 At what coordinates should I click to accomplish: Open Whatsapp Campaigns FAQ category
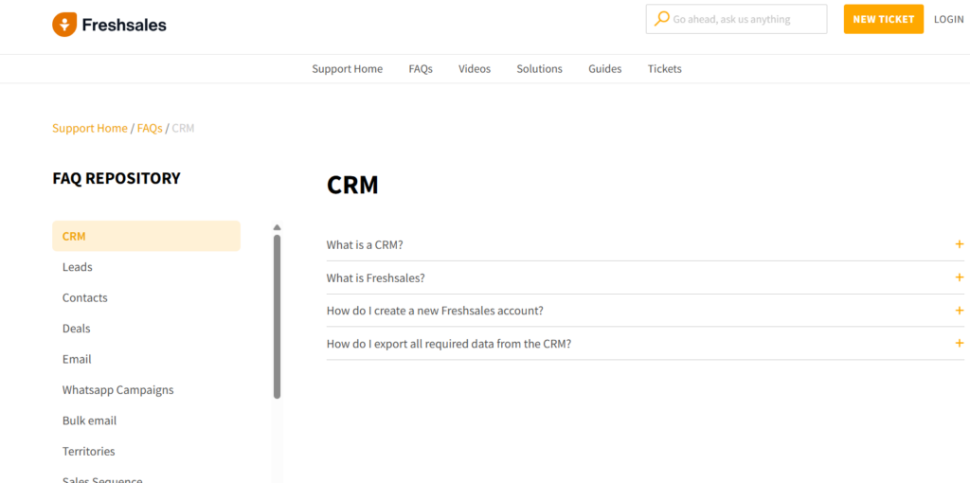click(x=118, y=390)
